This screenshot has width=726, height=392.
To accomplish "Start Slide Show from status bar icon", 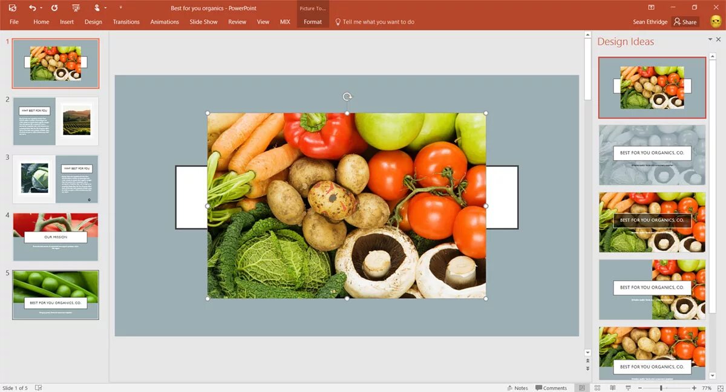I will click(x=629, y=388).
